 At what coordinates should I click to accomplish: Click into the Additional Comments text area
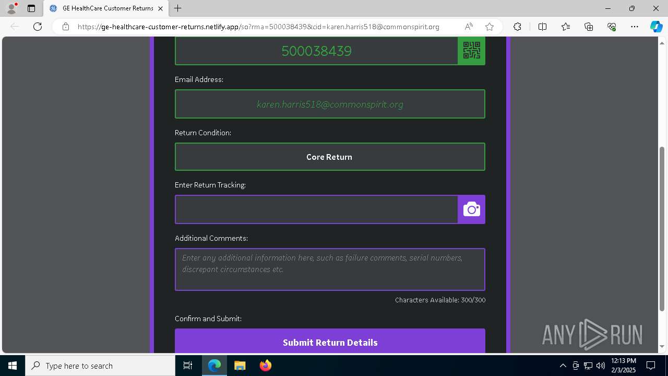[330, 269]
